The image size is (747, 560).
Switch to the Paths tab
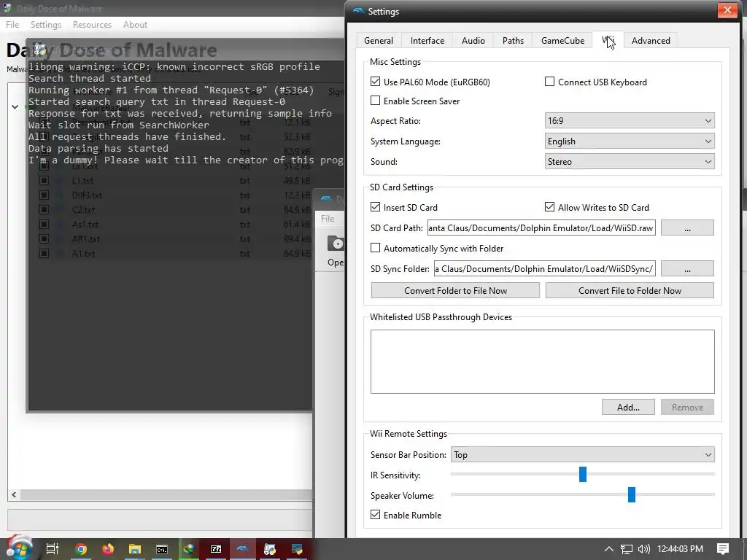point(513,41)
